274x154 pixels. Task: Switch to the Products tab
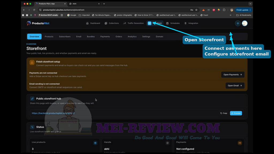[49, 36]
